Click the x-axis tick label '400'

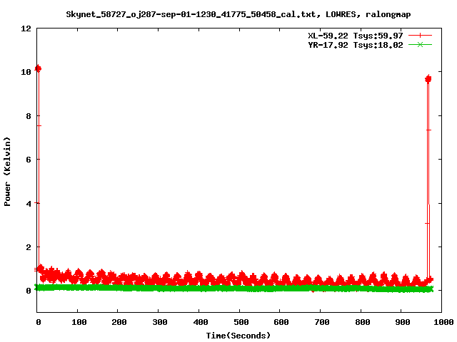click(200, 322)
